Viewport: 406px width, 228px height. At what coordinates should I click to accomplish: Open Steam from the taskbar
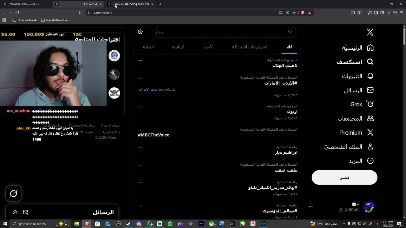[x=128, y=224]
